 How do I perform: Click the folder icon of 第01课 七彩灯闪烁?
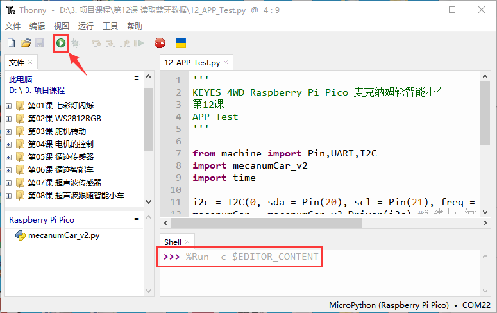pos(20,106)
